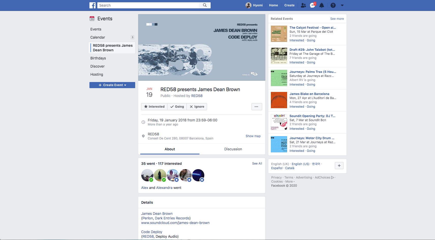
Task: Click the Facebook logo icon
Action: click(92, 5)
